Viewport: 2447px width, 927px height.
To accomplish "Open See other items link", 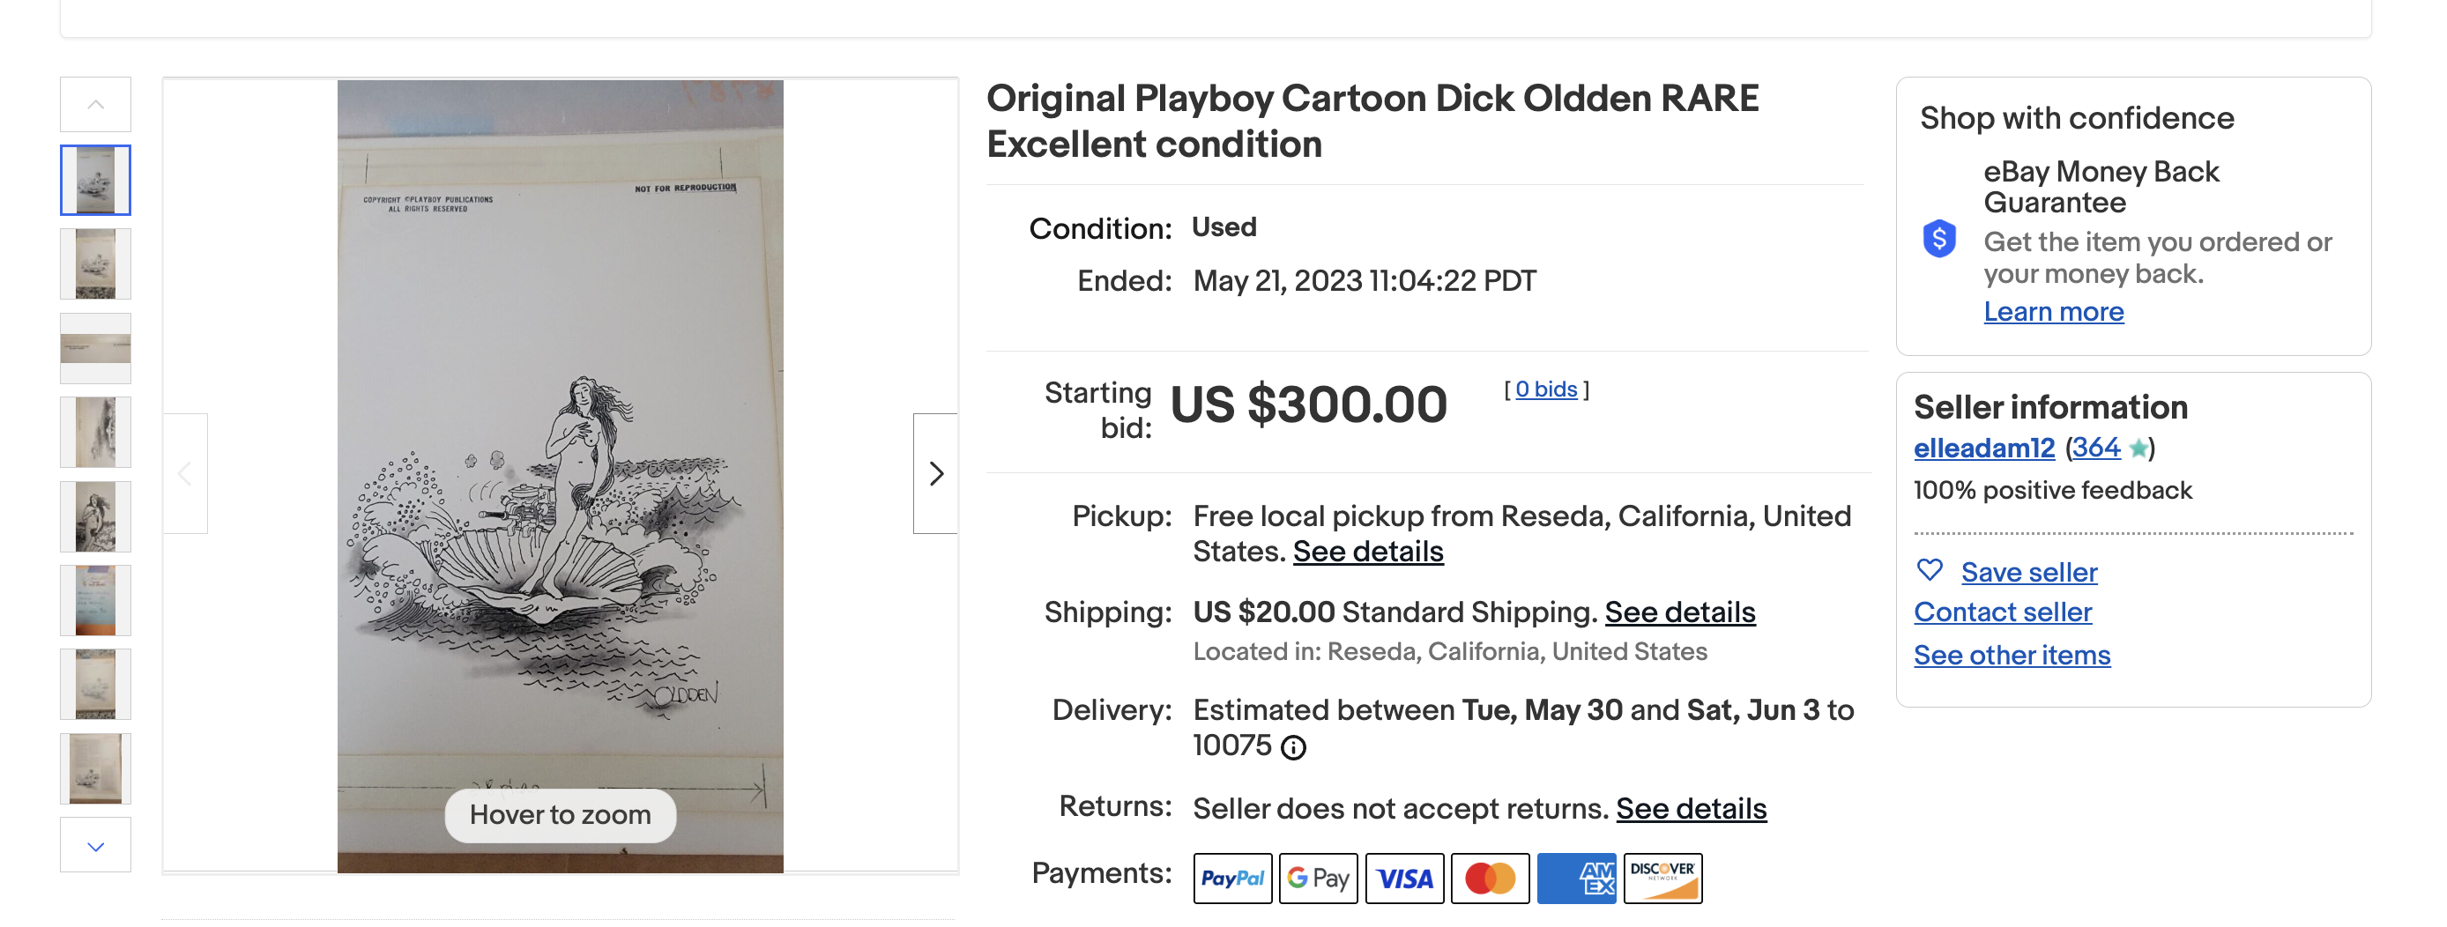I will 2012,656.
